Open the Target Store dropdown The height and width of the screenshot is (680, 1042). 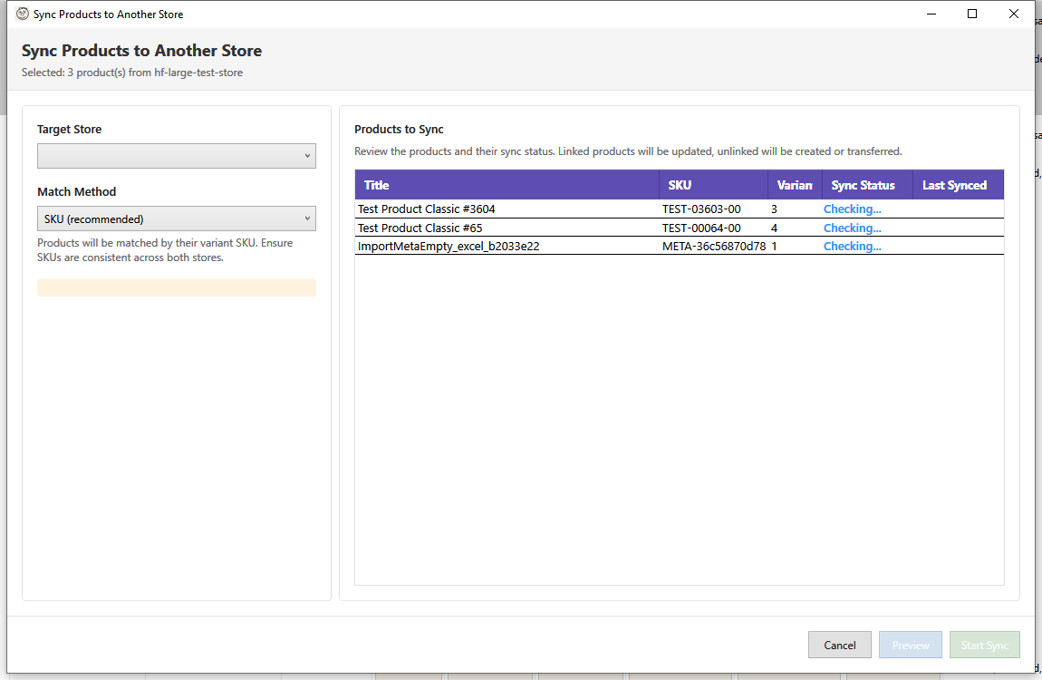[x=176, y=155]
